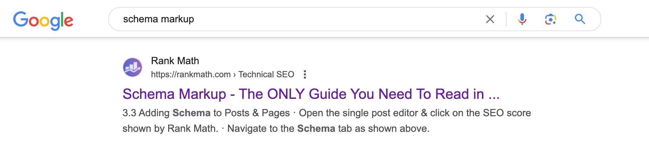Start voice search with the microphone icon
Screen dimensions: 649x163
(522, 19)
